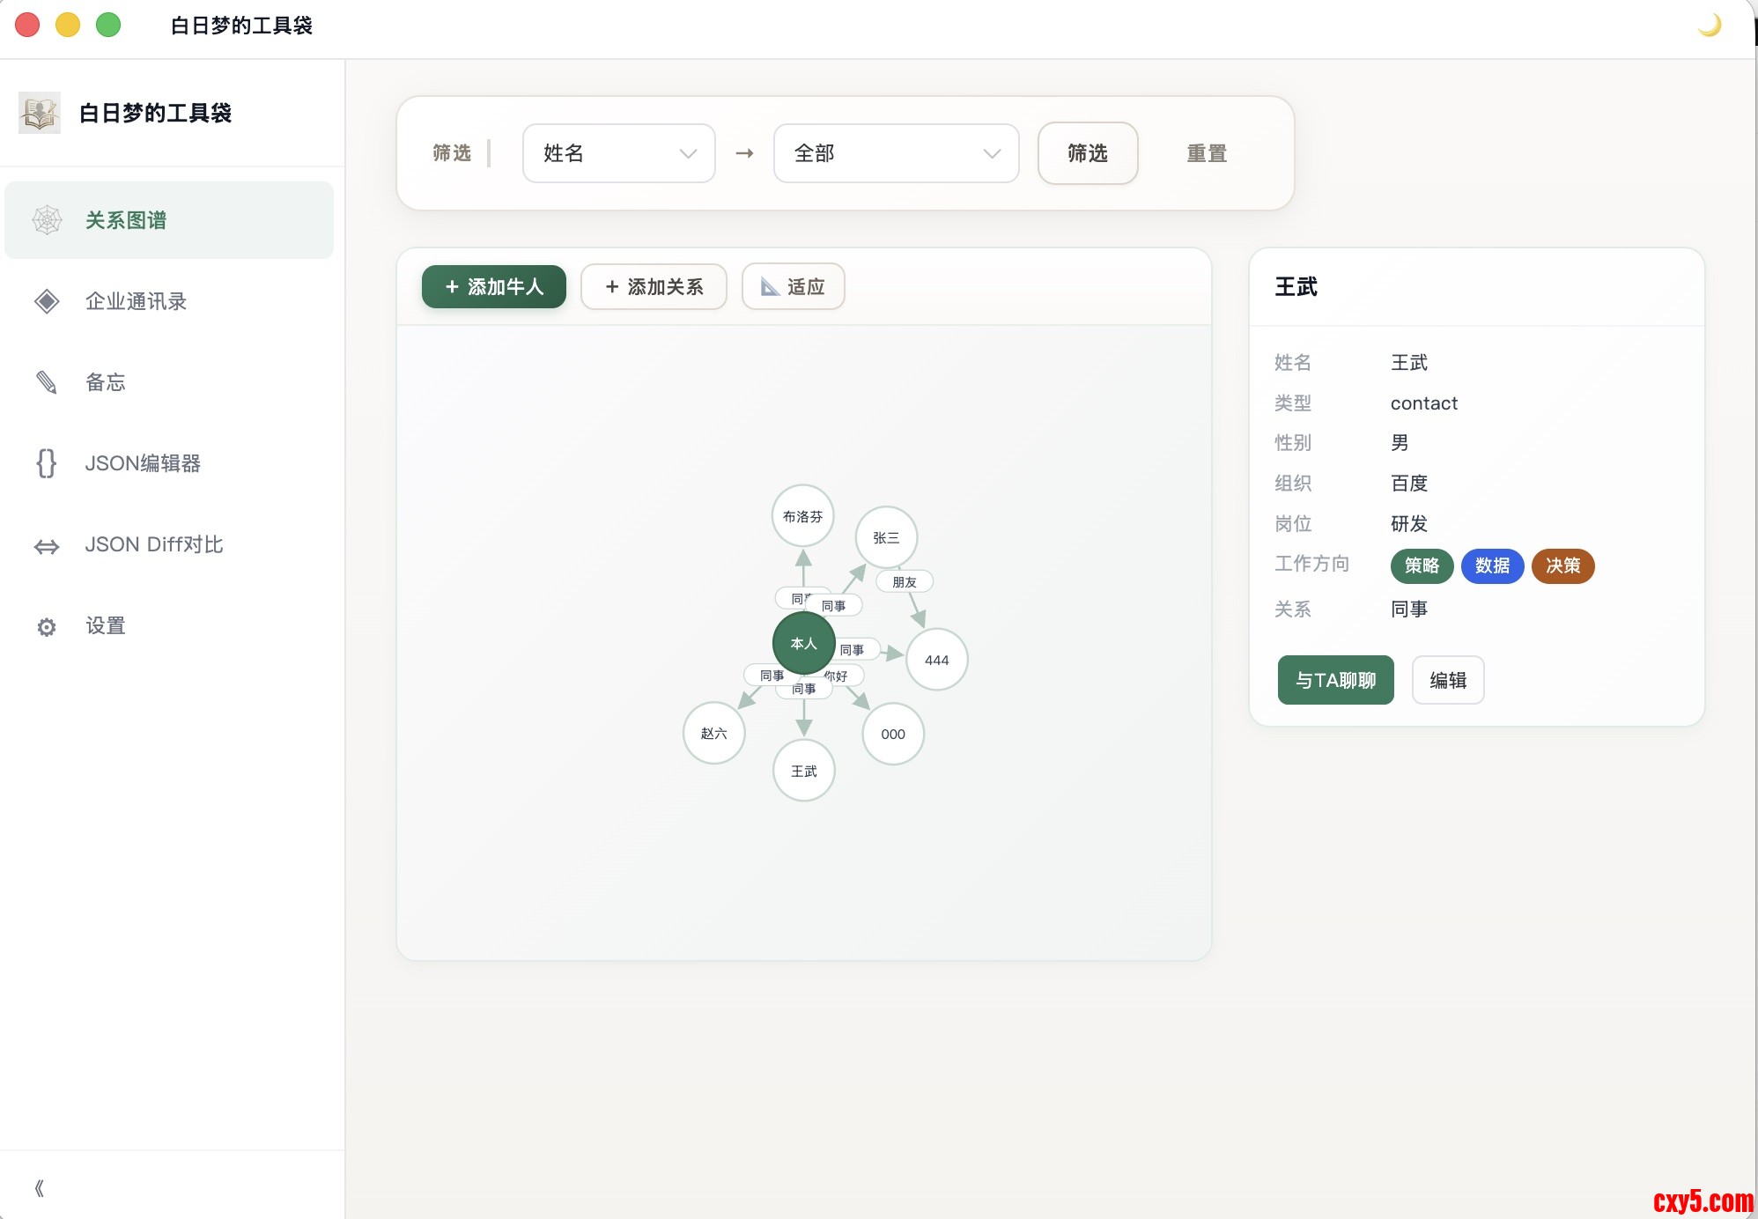1758x1219 pixels.
Task: Open the 姓名 filter field dropdown
Action: [x=618, y=153]
